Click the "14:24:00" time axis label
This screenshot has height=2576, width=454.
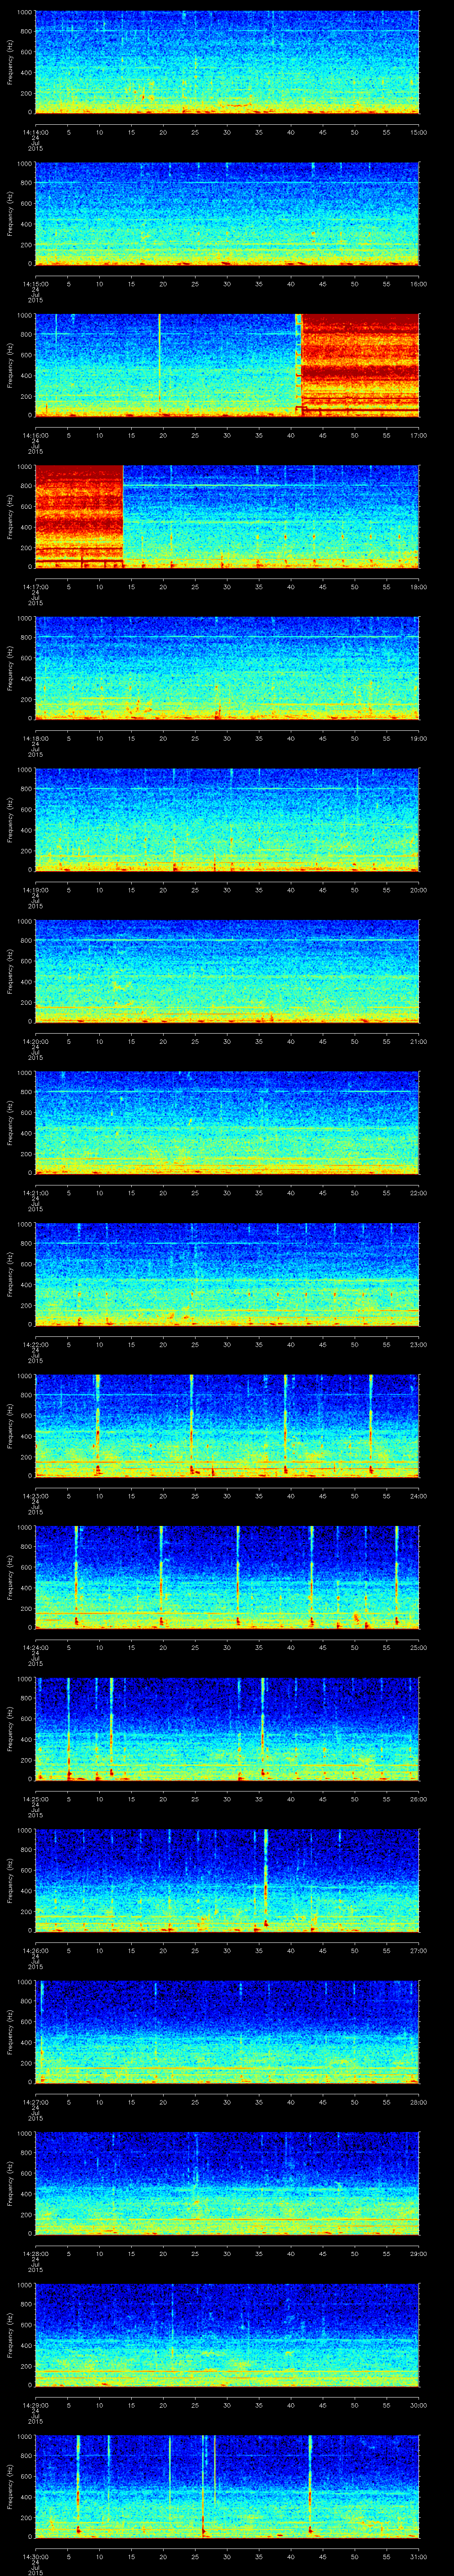tap(35, 1647)
